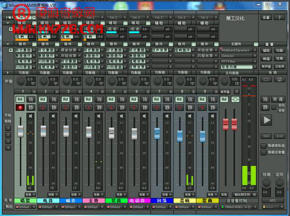The height and width of the screenshot is (216, 290).
Task: Click 峰值 peak reset button
Action: pos(266,59)
